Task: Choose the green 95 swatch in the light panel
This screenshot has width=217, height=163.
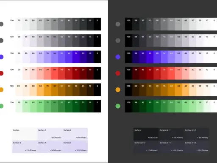Action: click(26, 106)
